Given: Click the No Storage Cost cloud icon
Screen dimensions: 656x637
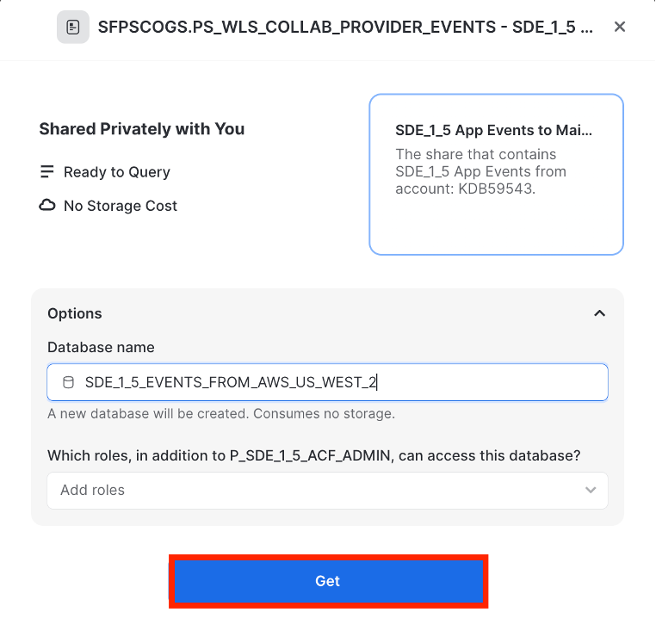Looking at the screenshot, I should (47, 206).
